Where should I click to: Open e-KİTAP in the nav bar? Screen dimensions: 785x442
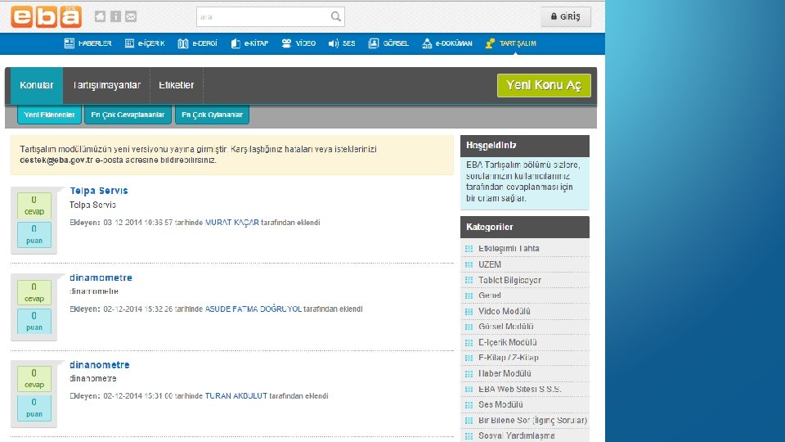[249, 43]
